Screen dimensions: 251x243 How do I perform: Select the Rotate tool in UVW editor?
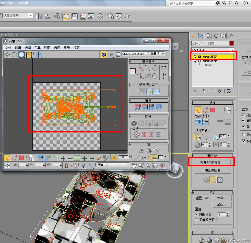(x=14, y=55)
